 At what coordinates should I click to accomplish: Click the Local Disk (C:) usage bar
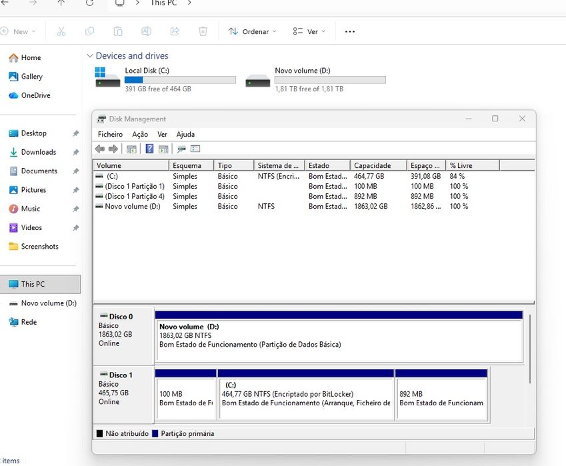click(180, 80)
